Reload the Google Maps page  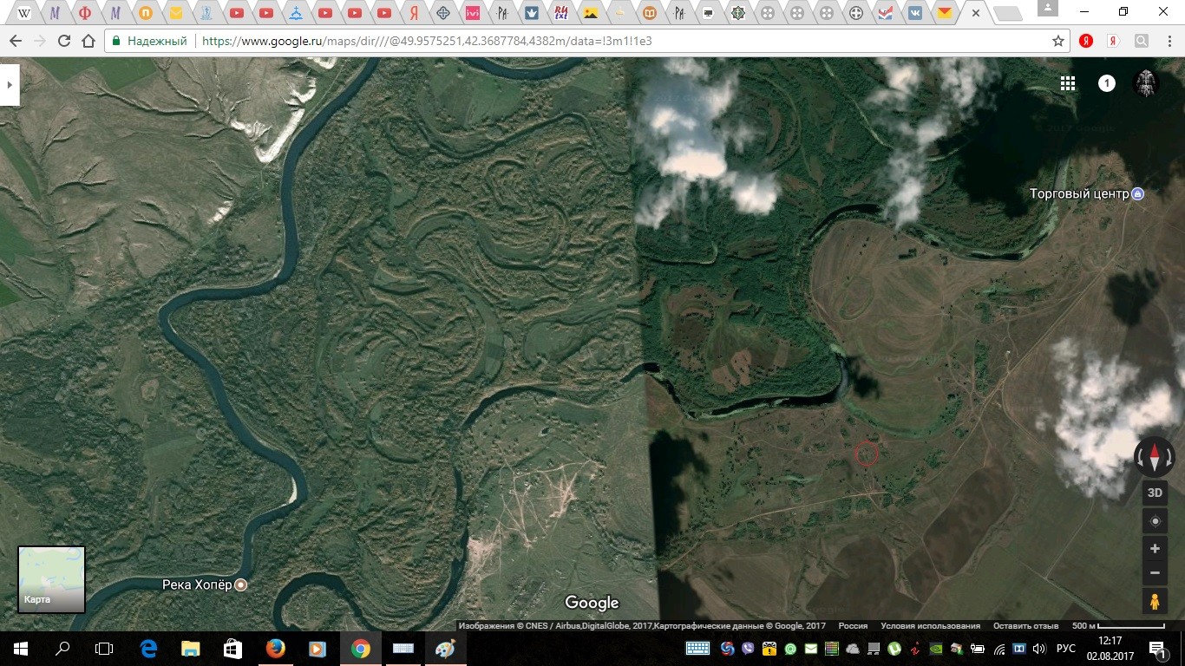(x=63, y=41)
